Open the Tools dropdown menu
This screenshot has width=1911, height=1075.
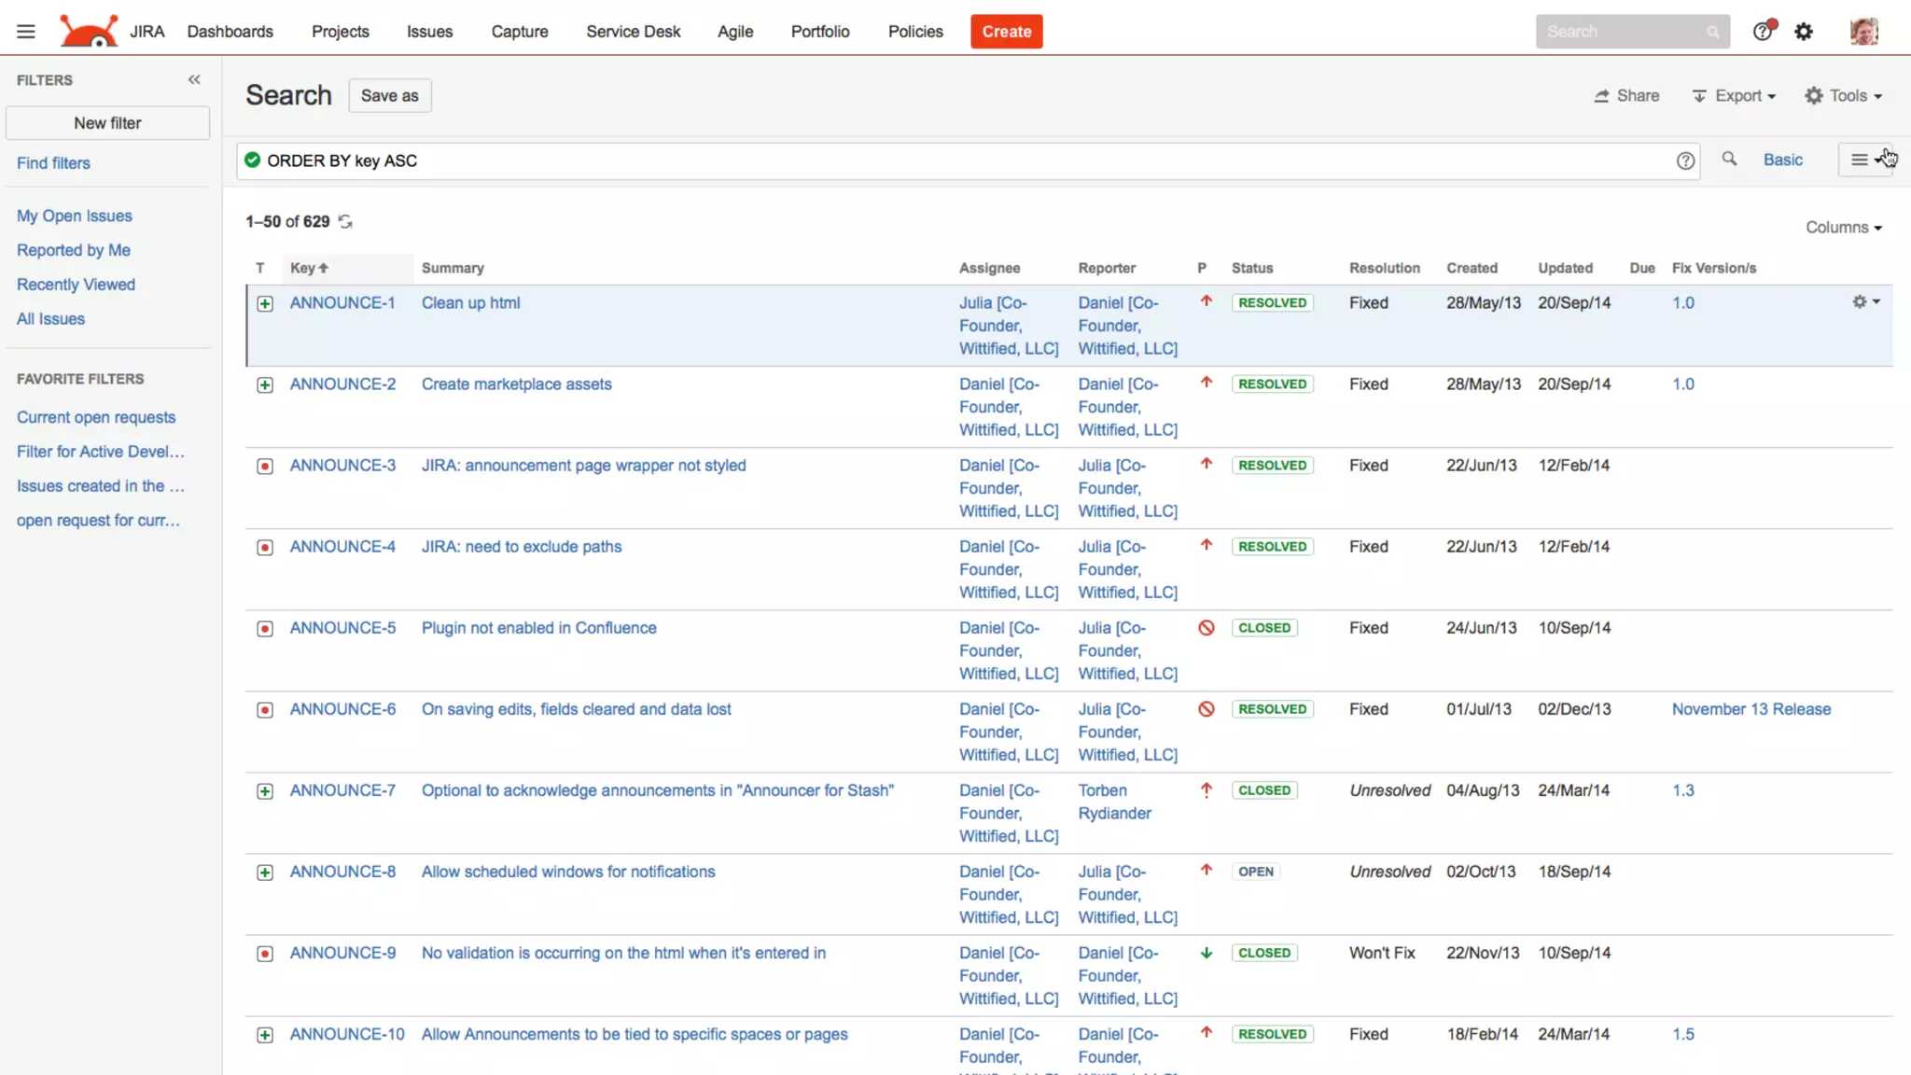coord(1844,96)
